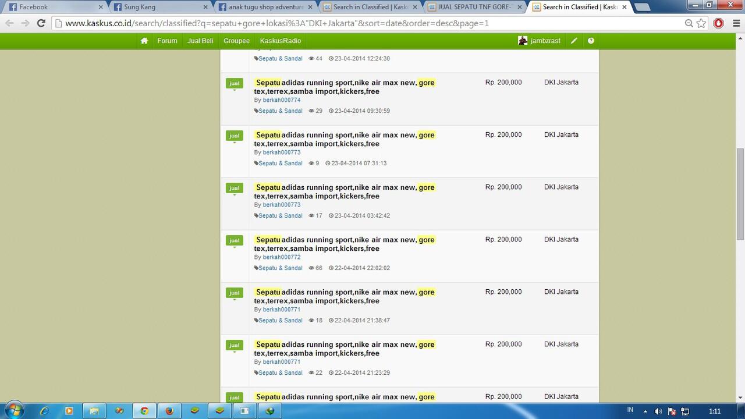
Task: Open Windows Explorer folder on taskbar
Action: pos(94,410)
